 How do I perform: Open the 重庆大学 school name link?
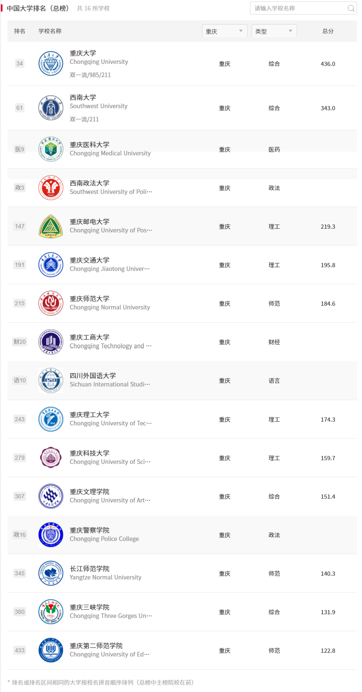click(83, 53)
